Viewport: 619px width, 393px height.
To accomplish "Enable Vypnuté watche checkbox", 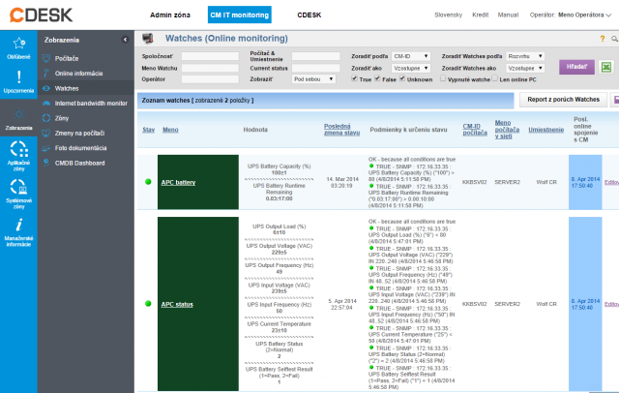I will click(x=443, y=78).
